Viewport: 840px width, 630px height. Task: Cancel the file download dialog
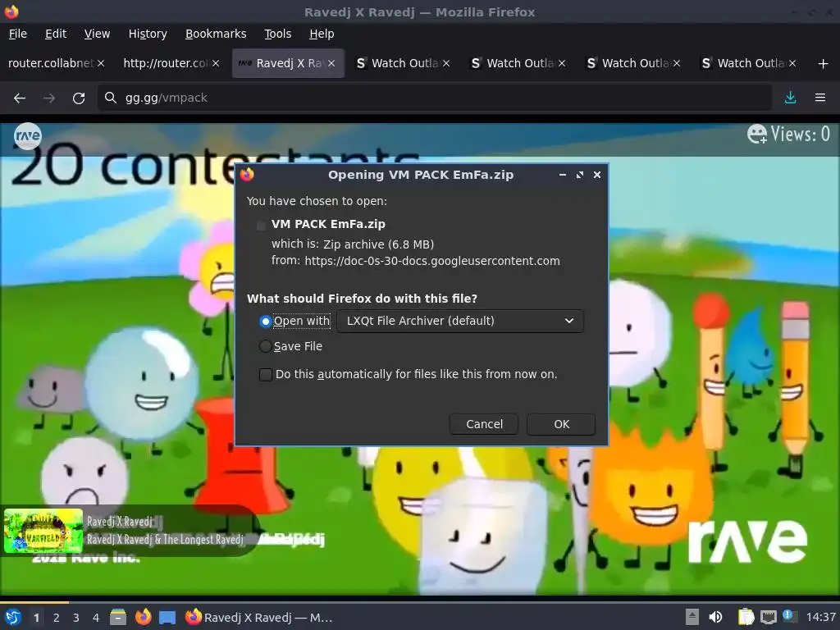click(x=484, y=424)
